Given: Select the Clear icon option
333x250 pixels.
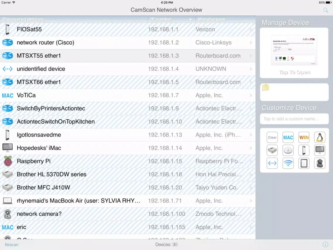Looking at the screenshot, I should point(272,137).
